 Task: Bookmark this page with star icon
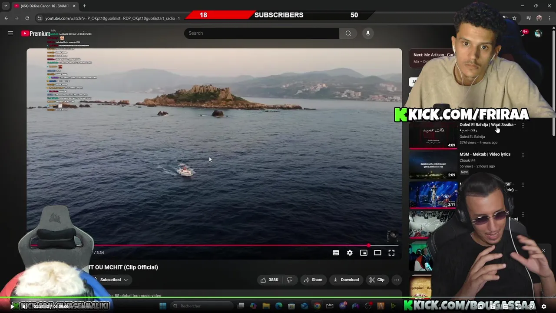(x=514, y=18)
